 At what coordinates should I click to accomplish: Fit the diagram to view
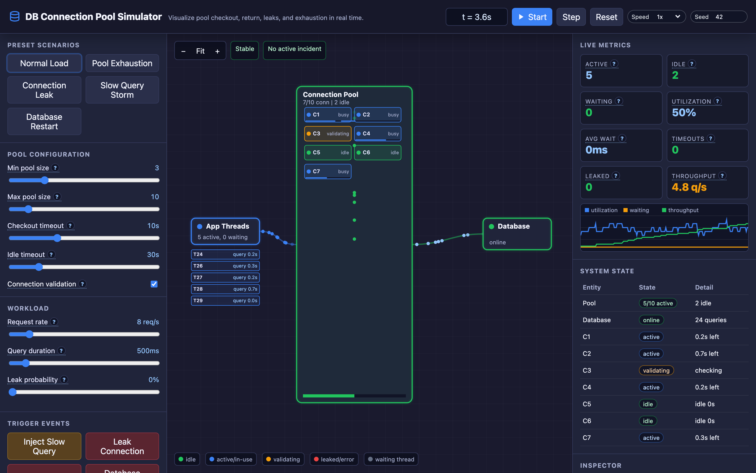[x=200, y=51]
